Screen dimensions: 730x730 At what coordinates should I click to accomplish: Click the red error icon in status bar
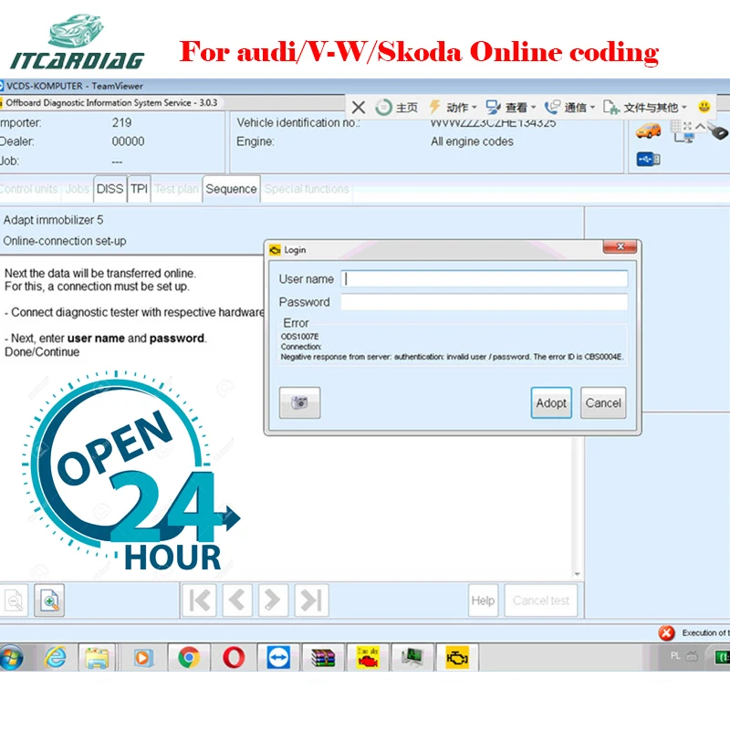[666, 632]
